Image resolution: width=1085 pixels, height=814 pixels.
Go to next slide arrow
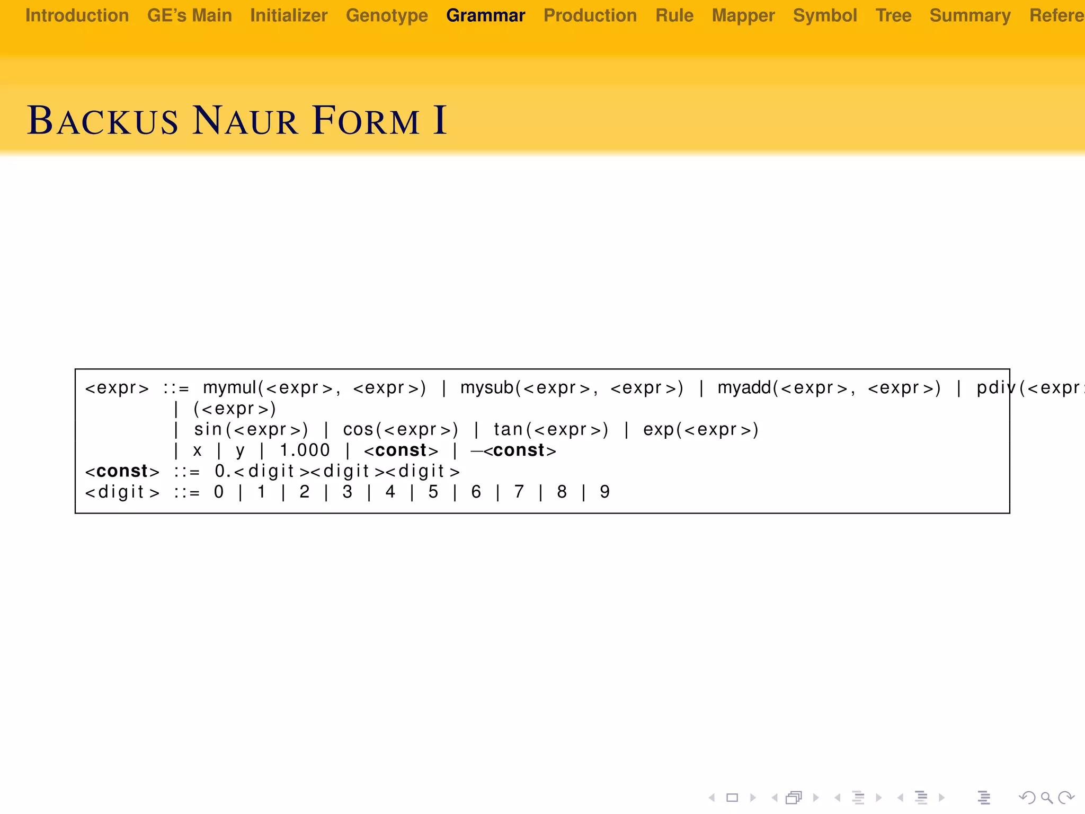tap(753, 798)
